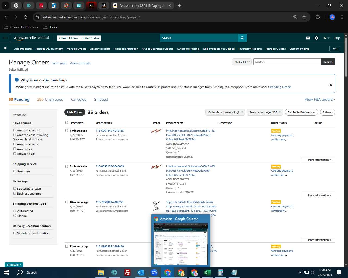
Task: Select the Premium shipping service radio
Action: click(15, 171)
